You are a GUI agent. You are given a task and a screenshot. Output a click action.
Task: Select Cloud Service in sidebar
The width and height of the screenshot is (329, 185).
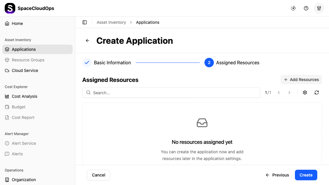(x=25, y=70)
